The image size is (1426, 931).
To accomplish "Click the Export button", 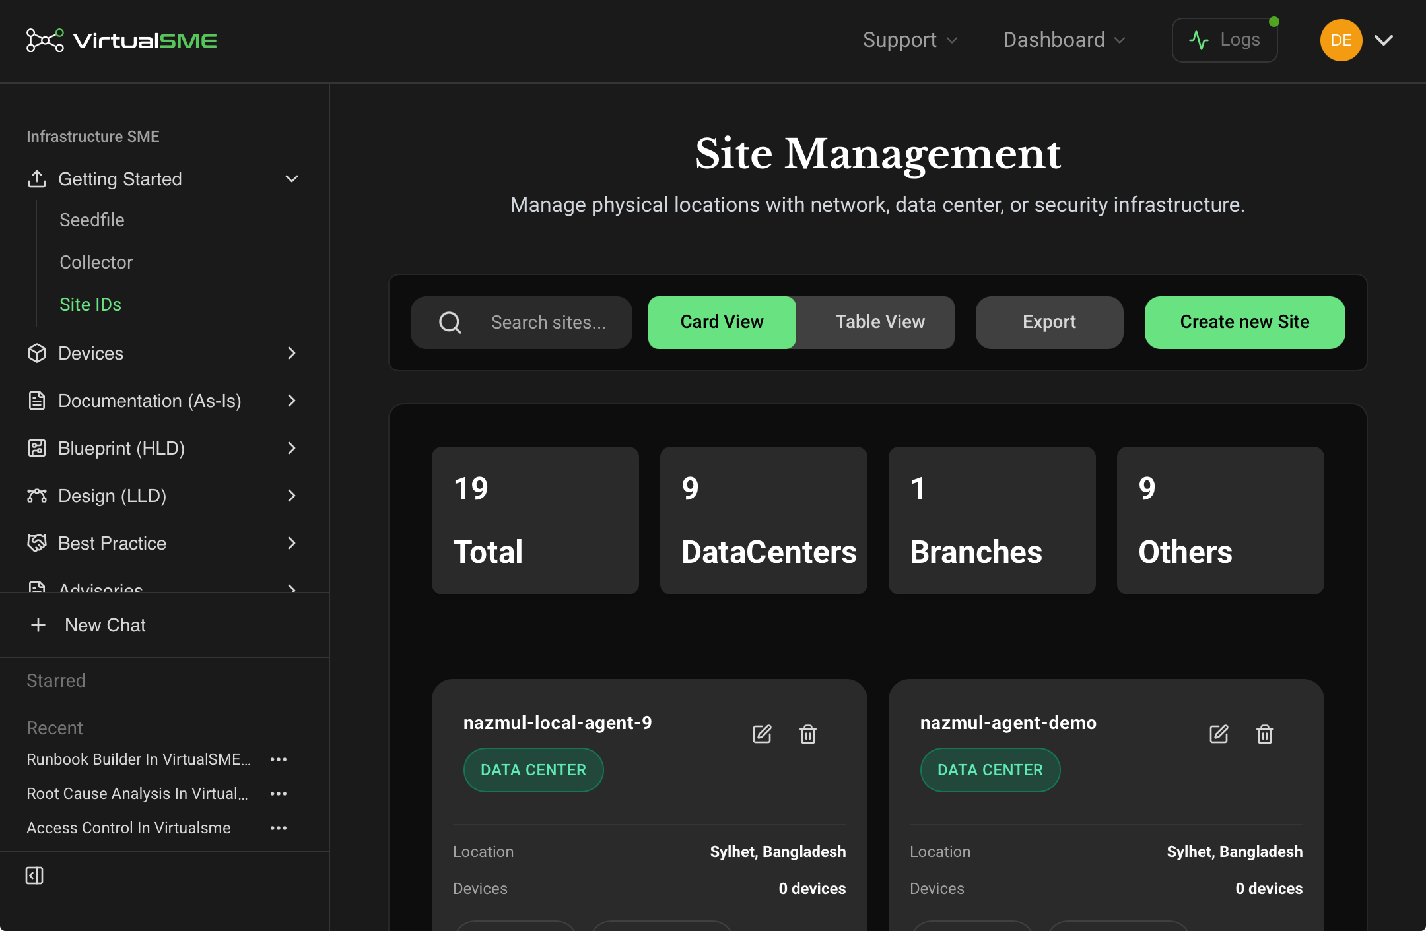I will tap(1049, 323).
